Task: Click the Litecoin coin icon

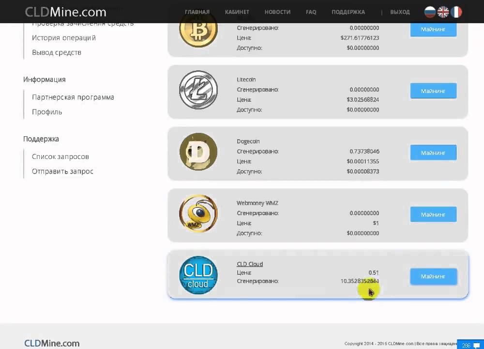Action: click(198, 90)
